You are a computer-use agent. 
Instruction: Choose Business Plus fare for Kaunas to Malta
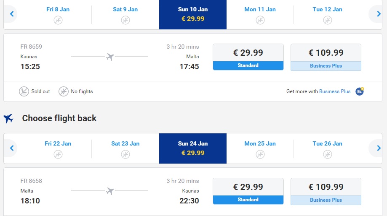click(x=326, y=57)
